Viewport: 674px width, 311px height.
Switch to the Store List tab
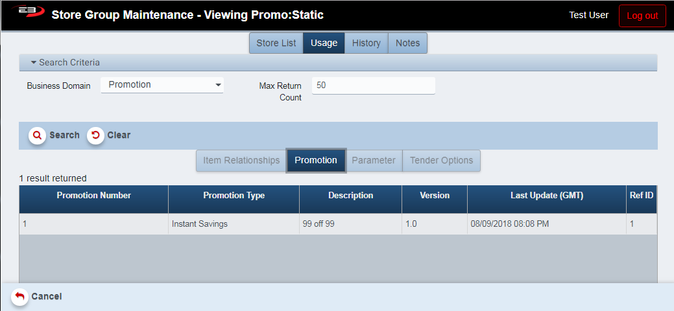coord(276,43)
